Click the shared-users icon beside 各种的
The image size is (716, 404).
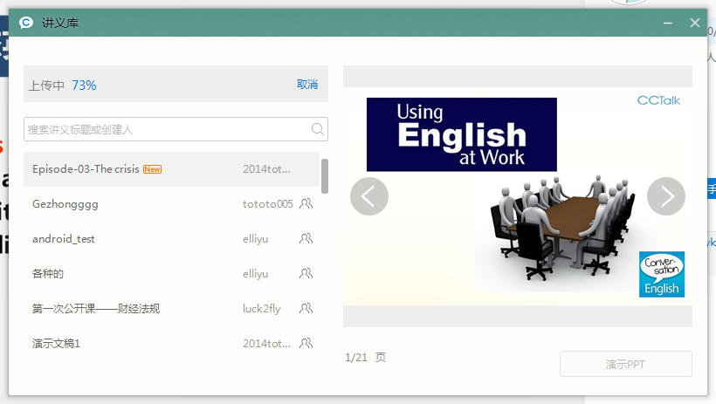tap(306, 273)
